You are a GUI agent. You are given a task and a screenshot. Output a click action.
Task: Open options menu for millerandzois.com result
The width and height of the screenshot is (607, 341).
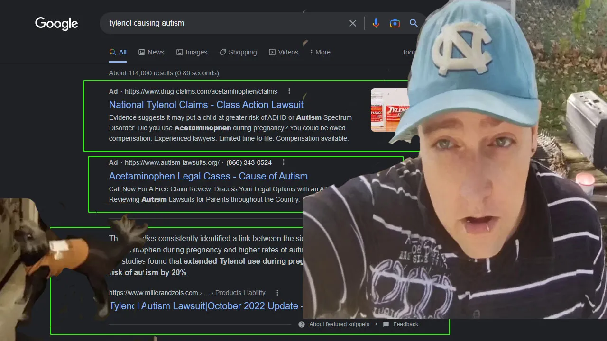point(277,293)
